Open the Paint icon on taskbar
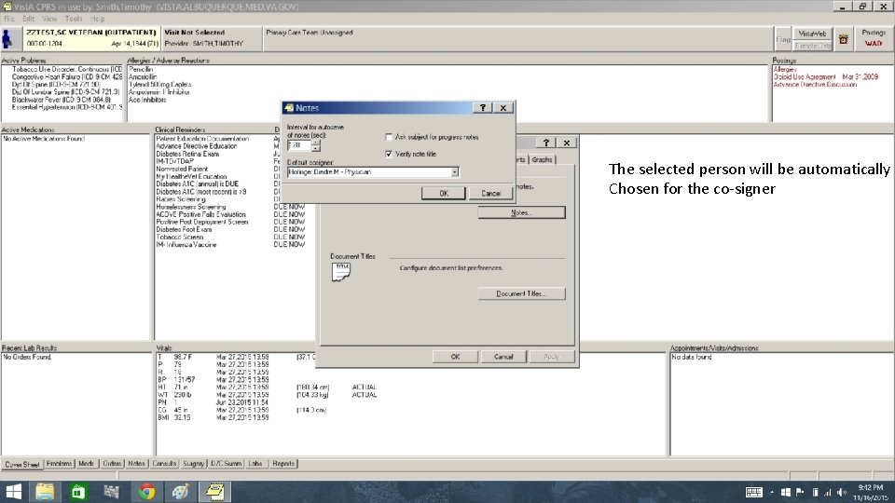The height and width of the screenshot is (503, 895). [181, 492]
